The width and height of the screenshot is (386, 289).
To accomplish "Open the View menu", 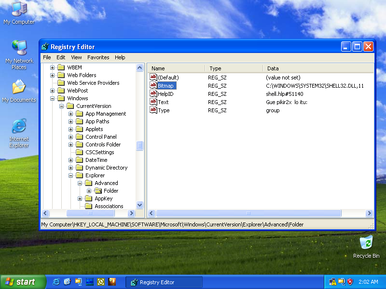I will pos(76,57).
